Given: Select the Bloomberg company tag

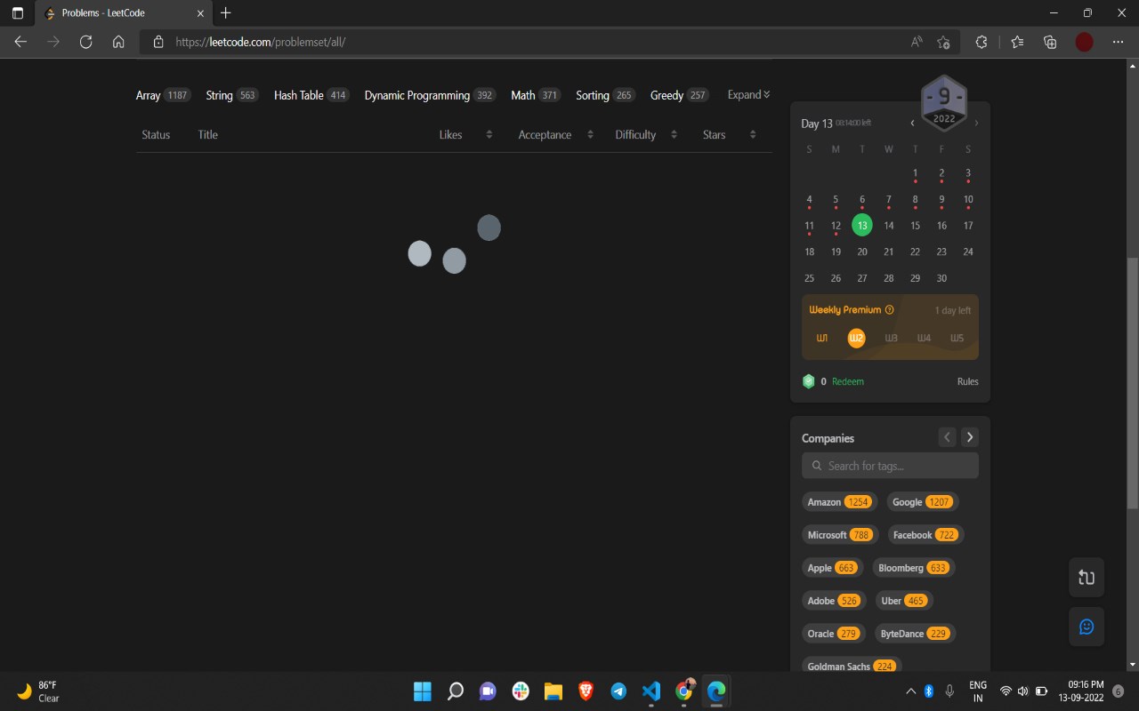Looking at the screenshot, I should pos(914,568).
